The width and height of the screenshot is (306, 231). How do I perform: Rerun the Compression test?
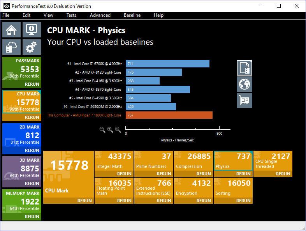tap(204, 174)
